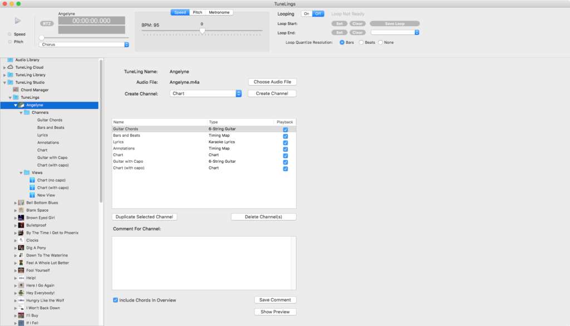
Task: Open the Create Channel type dropdown
Action: coord(205,93)
